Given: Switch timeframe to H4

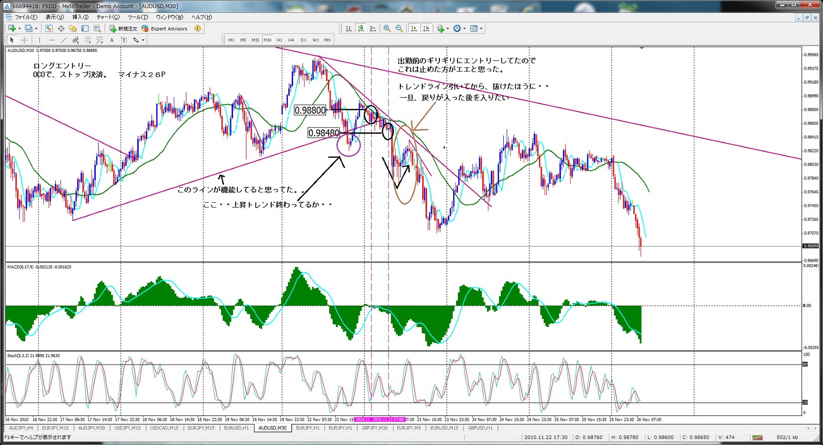Looking at the screenshot, I should (291, 40).
